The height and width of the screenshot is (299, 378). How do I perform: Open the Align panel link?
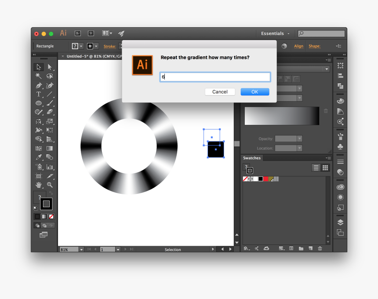(298, 46)
